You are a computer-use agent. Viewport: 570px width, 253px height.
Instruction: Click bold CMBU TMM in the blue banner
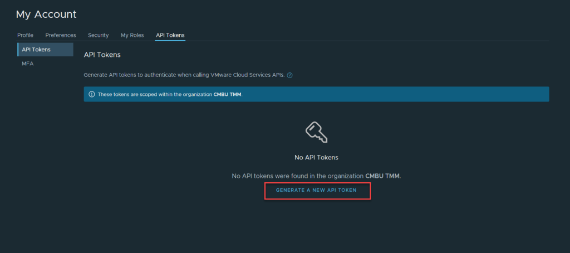227,94
